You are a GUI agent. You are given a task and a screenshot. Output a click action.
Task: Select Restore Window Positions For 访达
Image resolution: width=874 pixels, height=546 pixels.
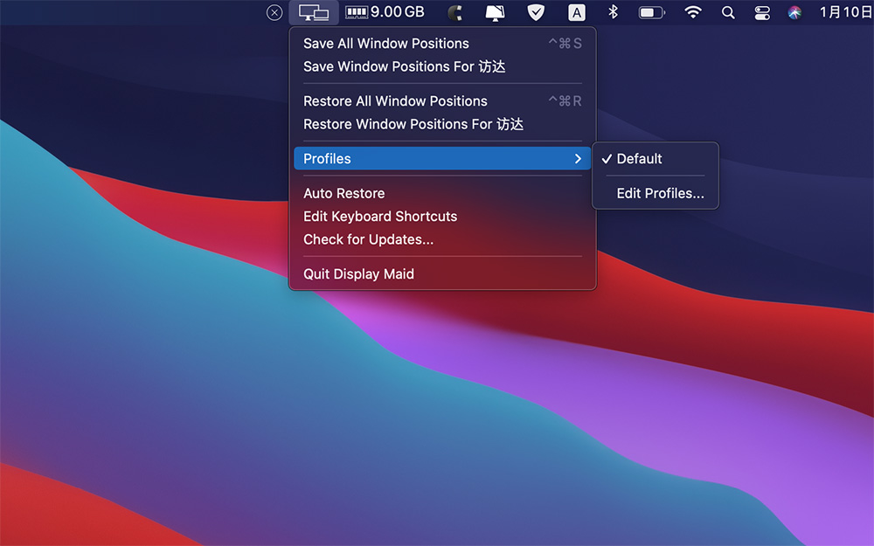tap(442, 124)
